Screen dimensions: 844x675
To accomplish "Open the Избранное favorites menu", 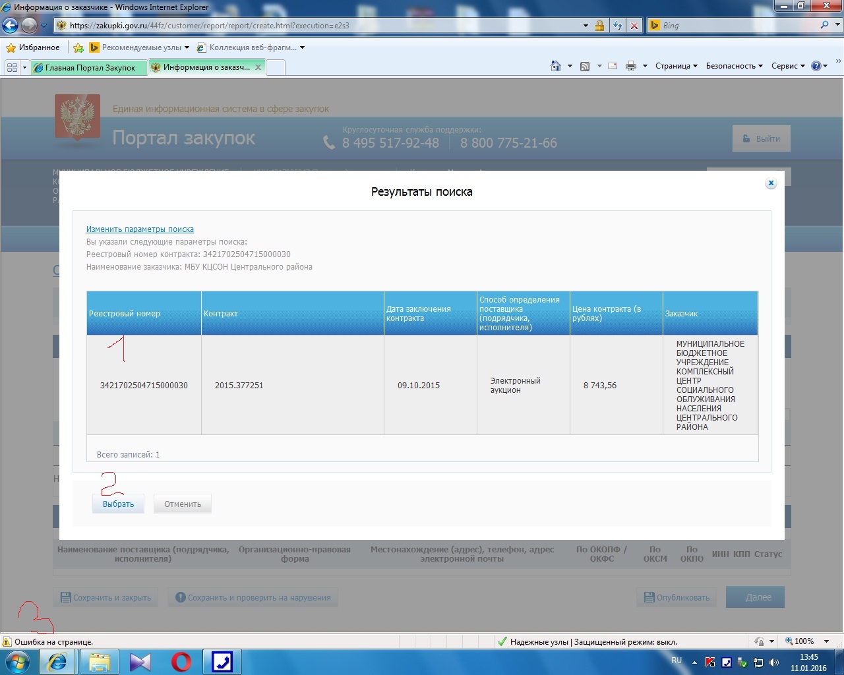I will [x=32, y=47].
